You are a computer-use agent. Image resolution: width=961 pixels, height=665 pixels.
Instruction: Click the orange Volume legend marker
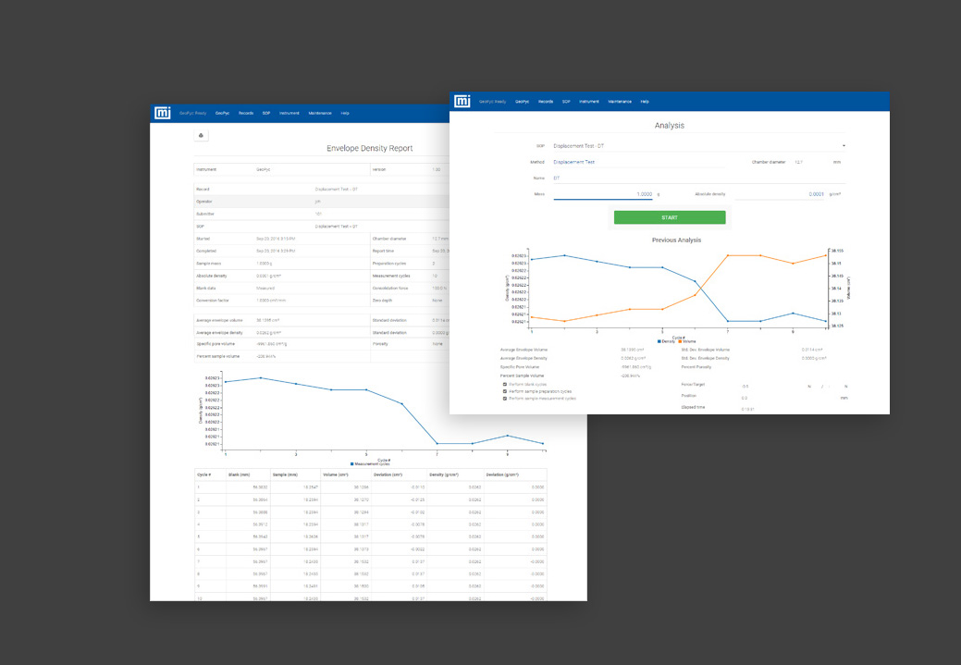point(682,341)
